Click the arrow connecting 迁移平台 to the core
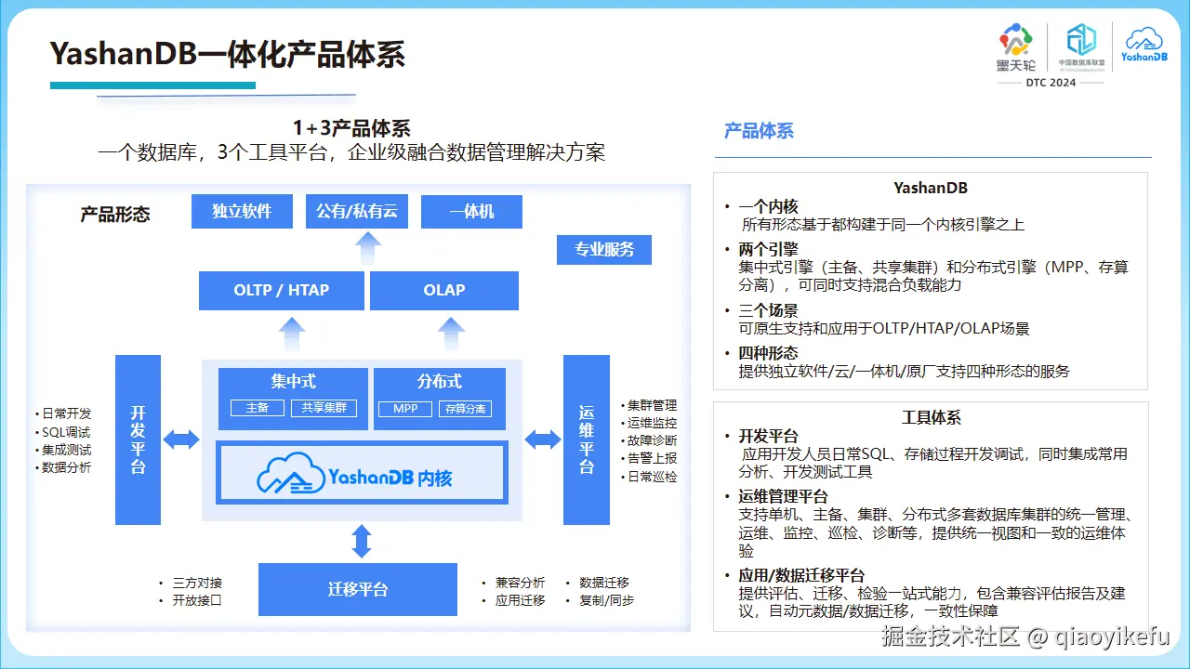 pyautogui.click(x=362, y=543)
